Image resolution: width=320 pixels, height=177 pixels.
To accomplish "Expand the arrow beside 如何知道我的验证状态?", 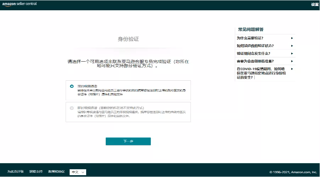I will coord(292,46).
